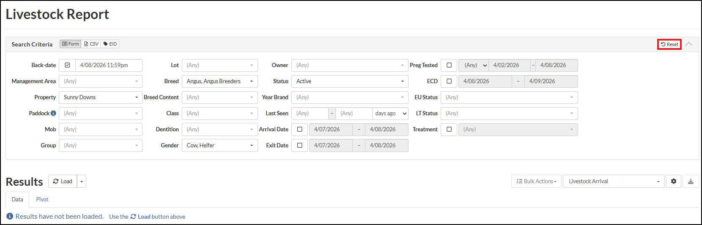The image size is (702, 225).
Task: Open the Lot dropdown
Action: point(220,65)
